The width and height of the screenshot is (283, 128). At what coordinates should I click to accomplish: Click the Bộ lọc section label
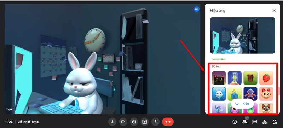[216, 66]
